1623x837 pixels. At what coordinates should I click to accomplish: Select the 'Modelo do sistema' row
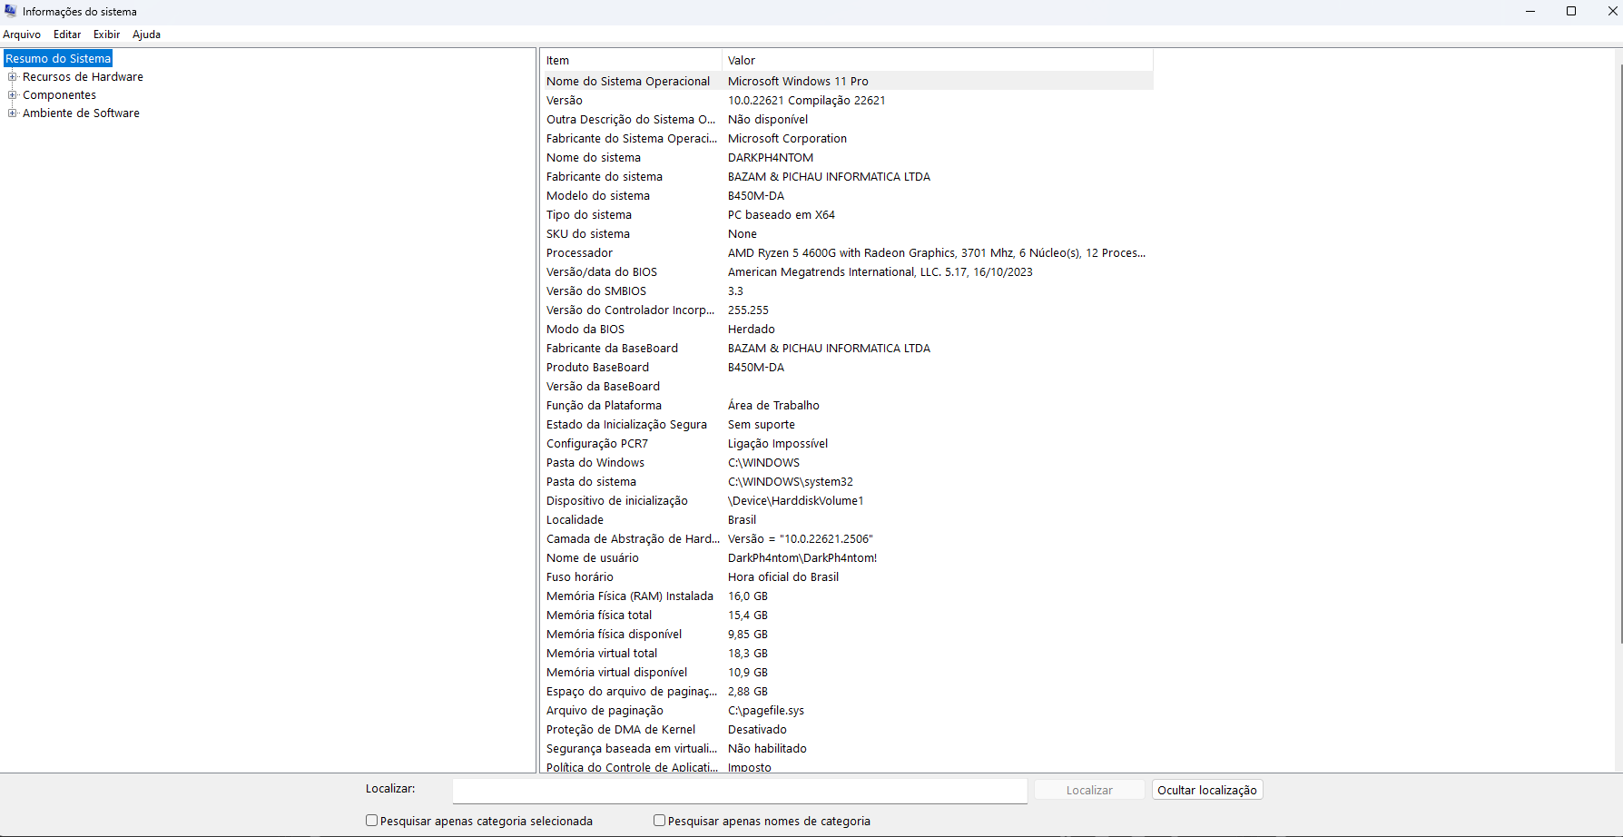pyautogui.click(x=848, y=196)
